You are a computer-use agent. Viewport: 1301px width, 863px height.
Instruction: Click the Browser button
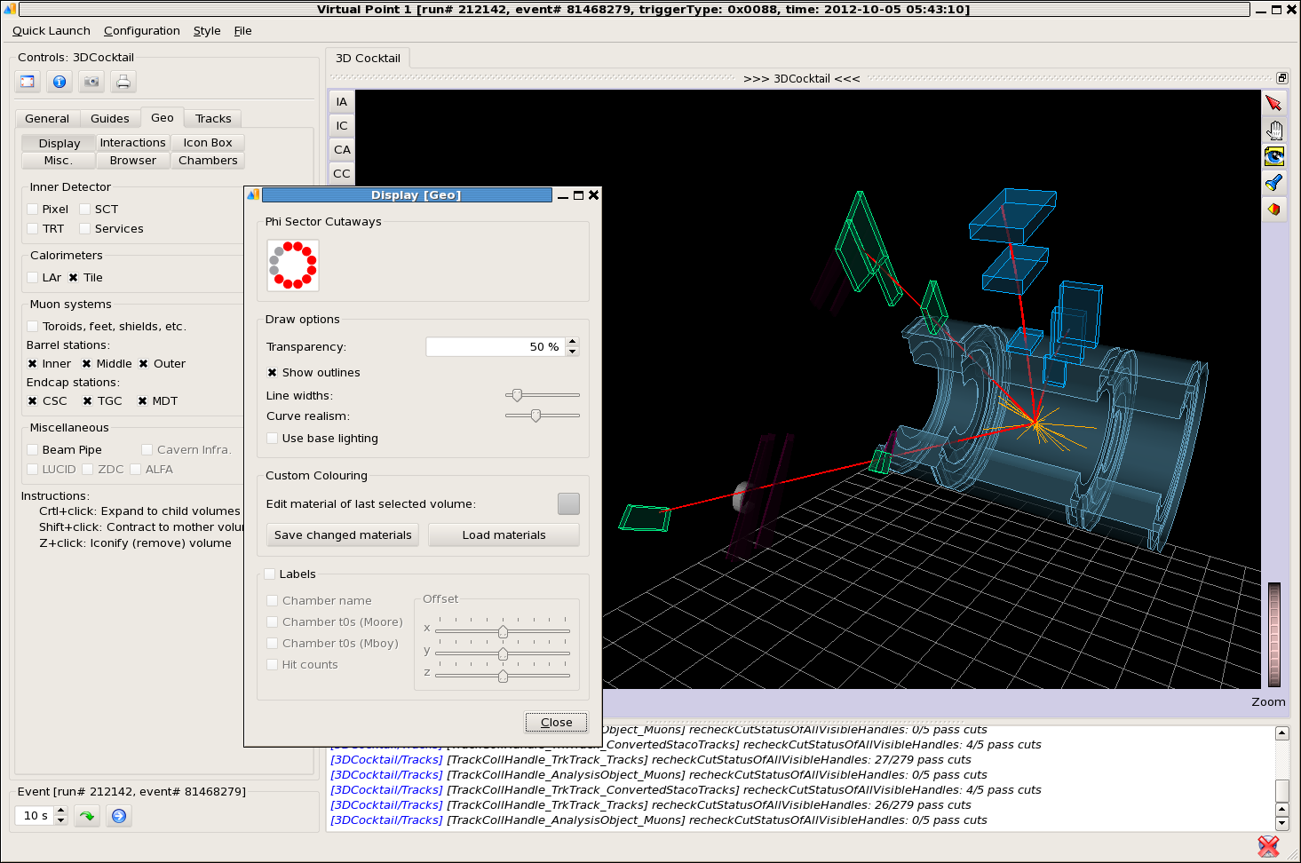coord(133,161)
